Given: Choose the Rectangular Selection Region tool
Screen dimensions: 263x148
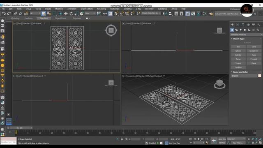Looking at the screenshot, I should point(54,14).
